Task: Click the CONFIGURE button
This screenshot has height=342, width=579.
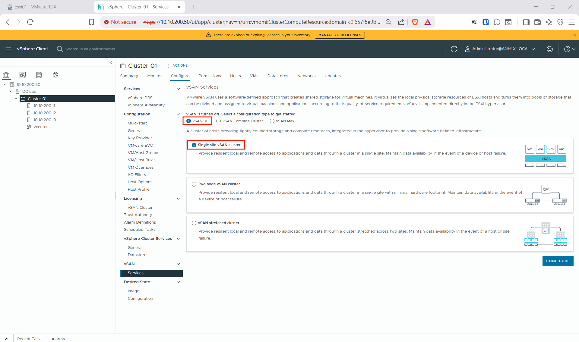Action: [x=558, y=261]
